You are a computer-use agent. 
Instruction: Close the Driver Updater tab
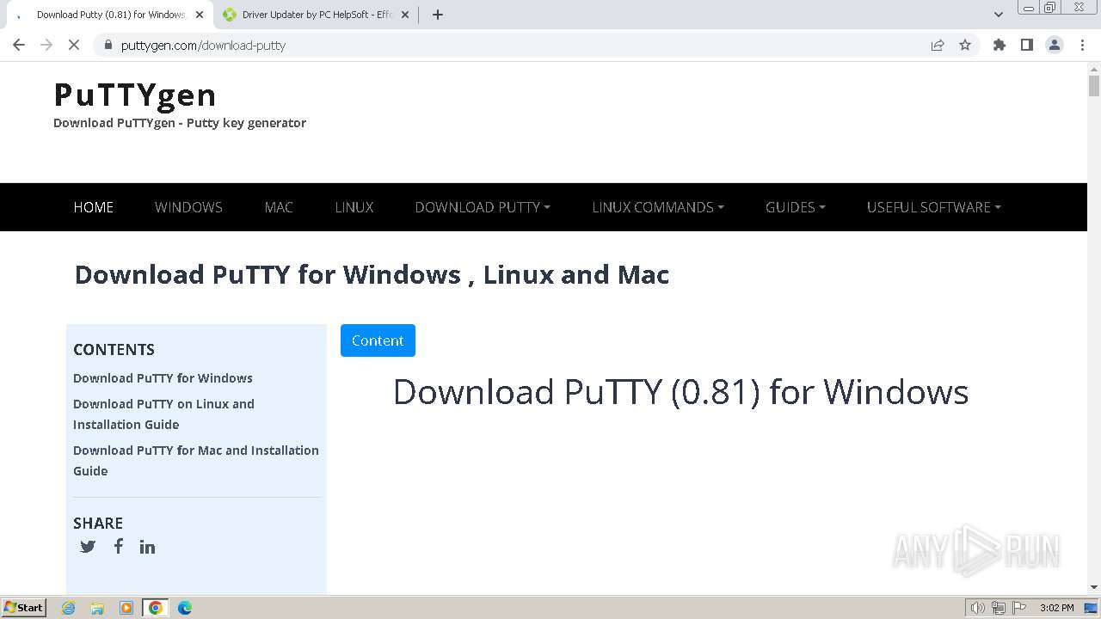(x=405, y=15)
